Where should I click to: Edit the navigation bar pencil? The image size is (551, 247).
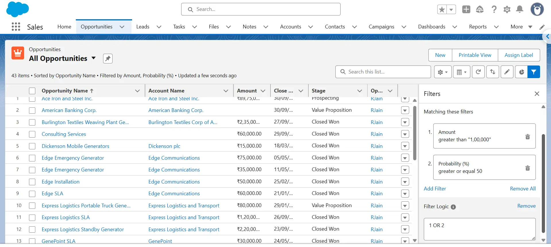(x=542, y=27)
